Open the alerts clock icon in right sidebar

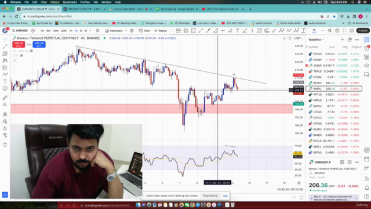(367, 48)
